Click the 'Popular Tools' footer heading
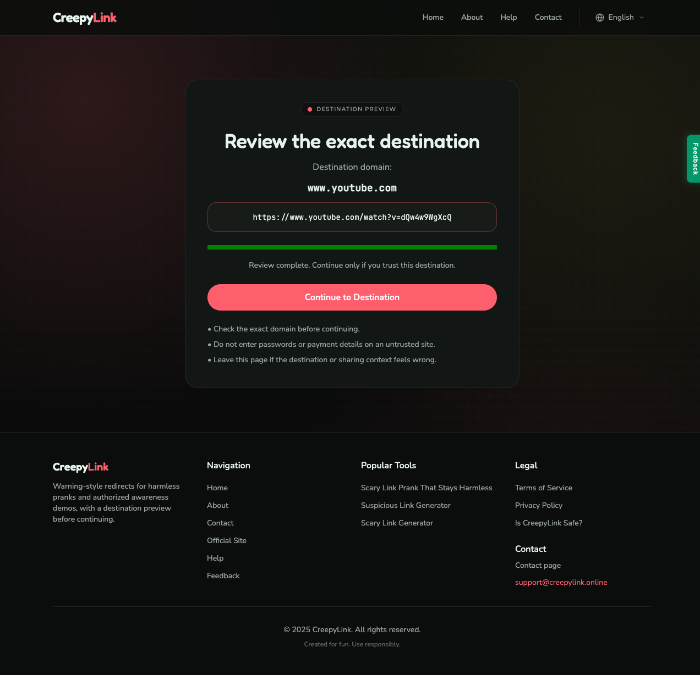The image size is (700, 675). coord(389,466)
